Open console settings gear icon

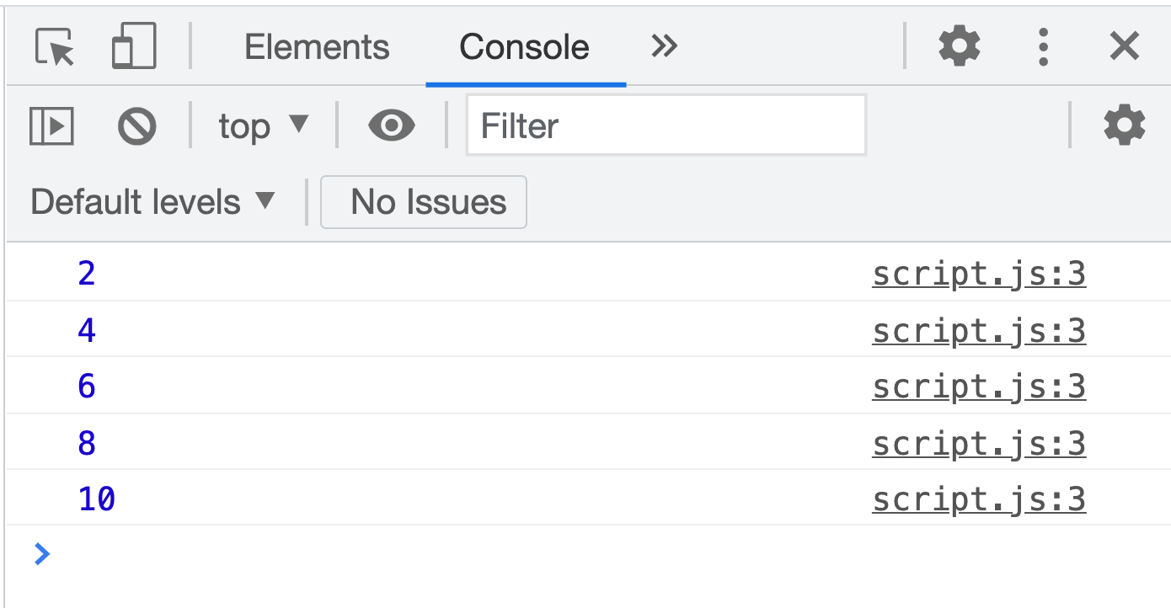tap(1125, 126)
